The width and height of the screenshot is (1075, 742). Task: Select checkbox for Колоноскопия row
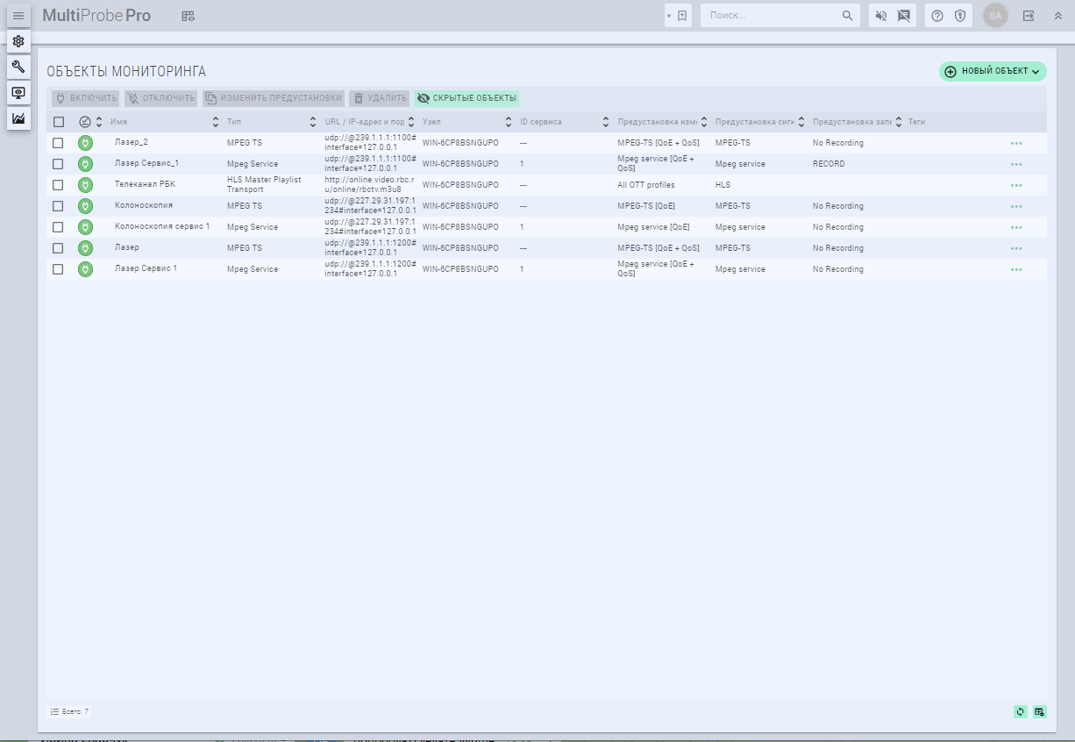coord(58,206)
